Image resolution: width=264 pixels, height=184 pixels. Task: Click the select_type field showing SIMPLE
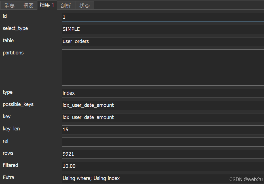[162, 29]
